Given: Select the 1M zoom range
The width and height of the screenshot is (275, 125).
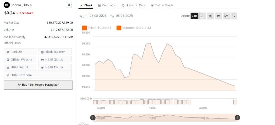Looking at the screenshot, I should click(210, 16).
